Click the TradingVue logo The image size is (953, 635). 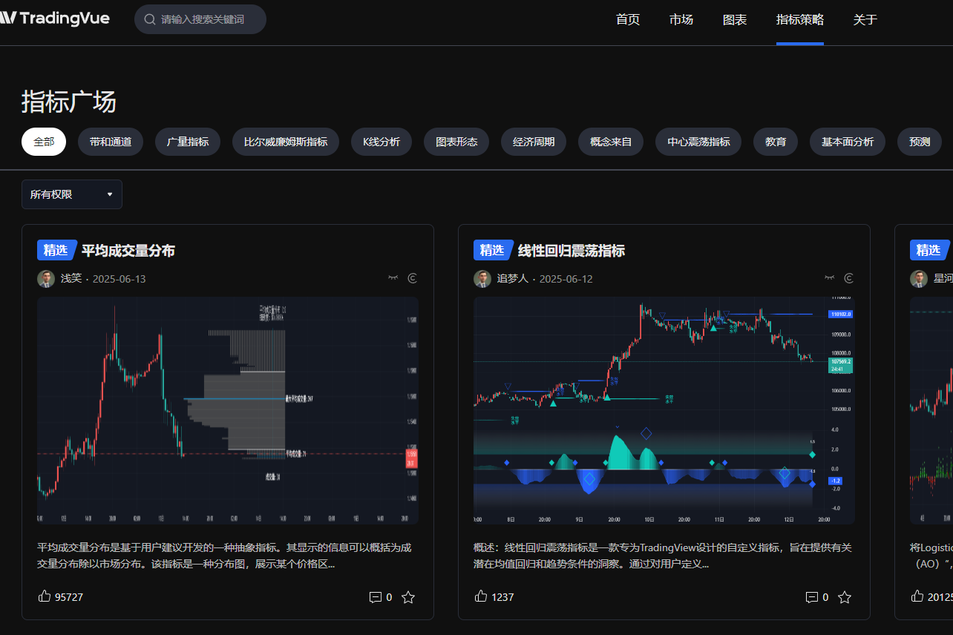(x=55, y=19)
